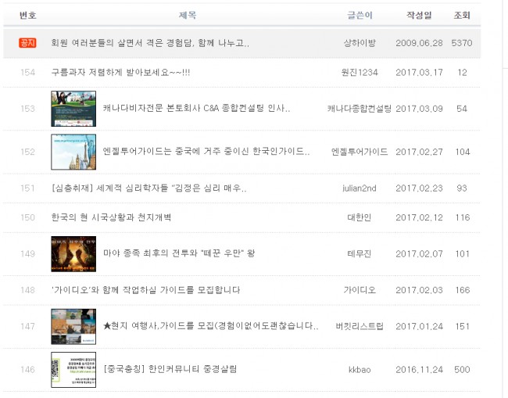
Task: Open post 캐나다비자전문 본토회사 C&A 종합컨설팅
Action: tap(196, 108)
